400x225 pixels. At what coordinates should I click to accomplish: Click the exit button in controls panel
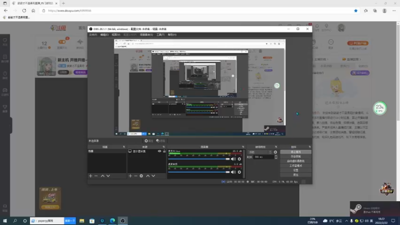(x=295, y=174)
